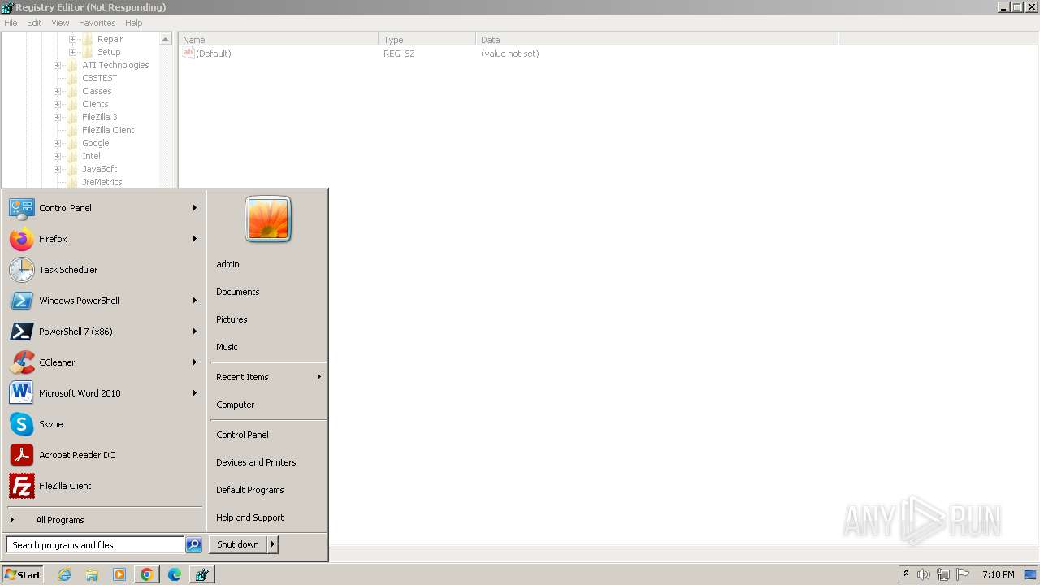Open Devices and Printers
The width and height of the screenshot is (1040, 585).
256,462
